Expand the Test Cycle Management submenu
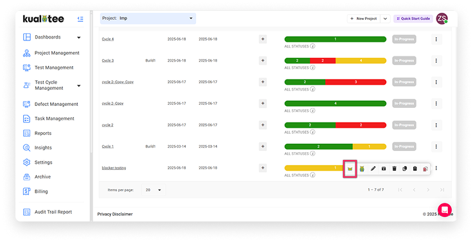The width and height of the screenshot is (473, 242). tap(79, 85)
